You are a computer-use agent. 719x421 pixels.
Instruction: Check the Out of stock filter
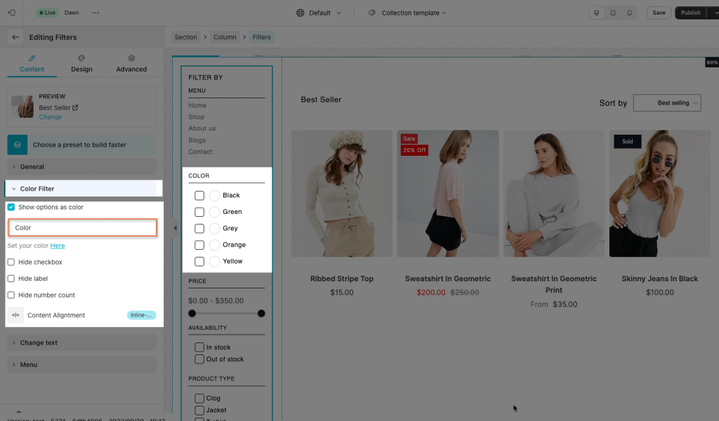(x=199, y=359)
